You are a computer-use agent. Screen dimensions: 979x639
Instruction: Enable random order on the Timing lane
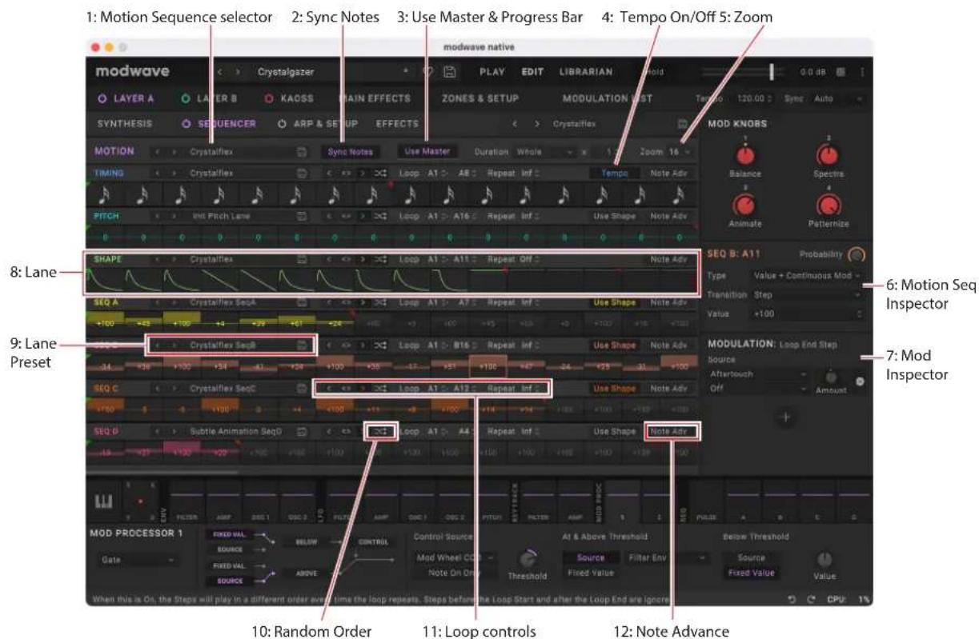coord(379,173)
